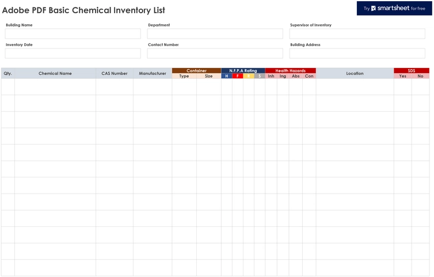Click the Building Address label
This screenshot has width=434, height=277.
click(305, 44)
